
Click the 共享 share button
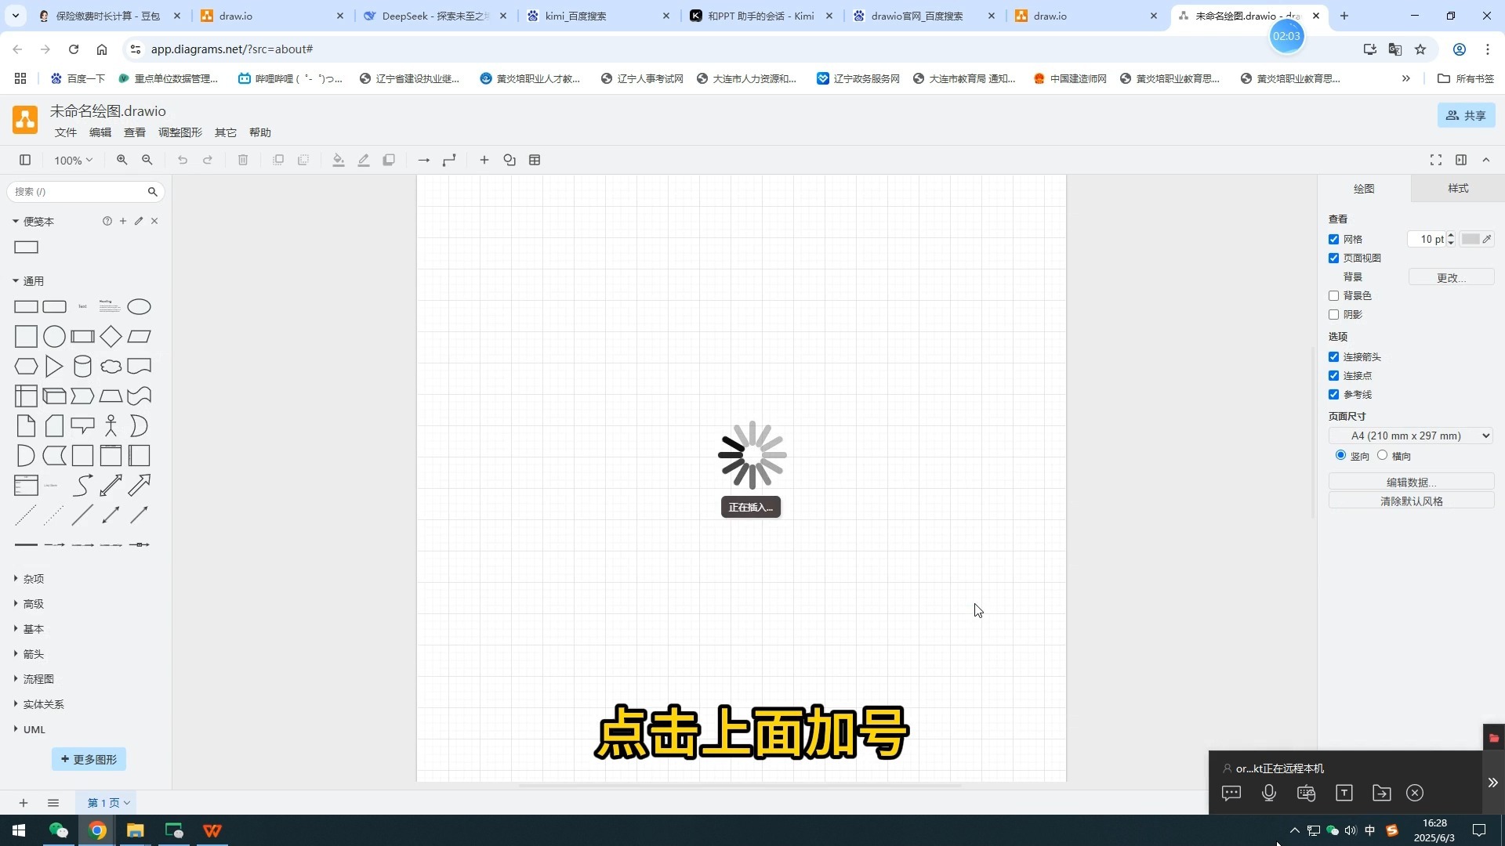click(1466, 115)
